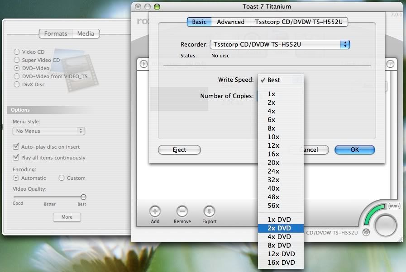Viewport: 406px width, 272px height.
Task: Select 10x write speed
Action: click(281, 137)
